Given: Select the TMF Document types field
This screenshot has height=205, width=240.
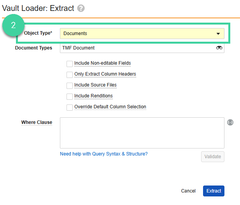Looking at the screenshot, I should tap(142, 48).
